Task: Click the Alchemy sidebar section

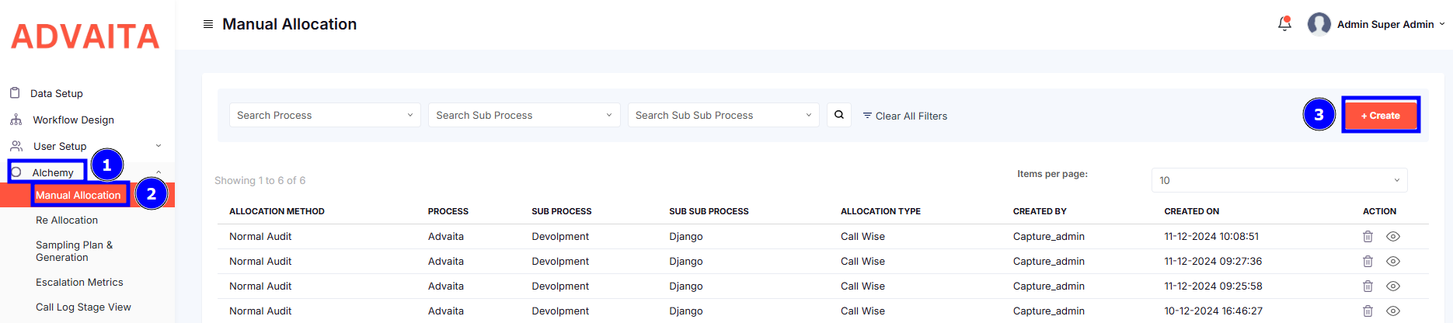Action: [x=53, y=172]
